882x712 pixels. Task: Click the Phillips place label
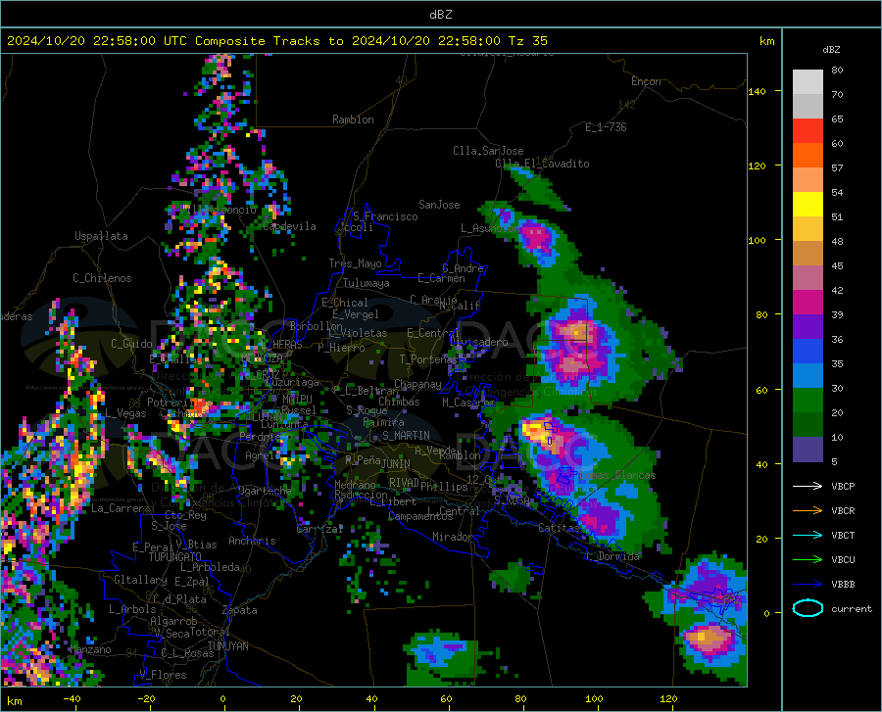tap(444, 486)
